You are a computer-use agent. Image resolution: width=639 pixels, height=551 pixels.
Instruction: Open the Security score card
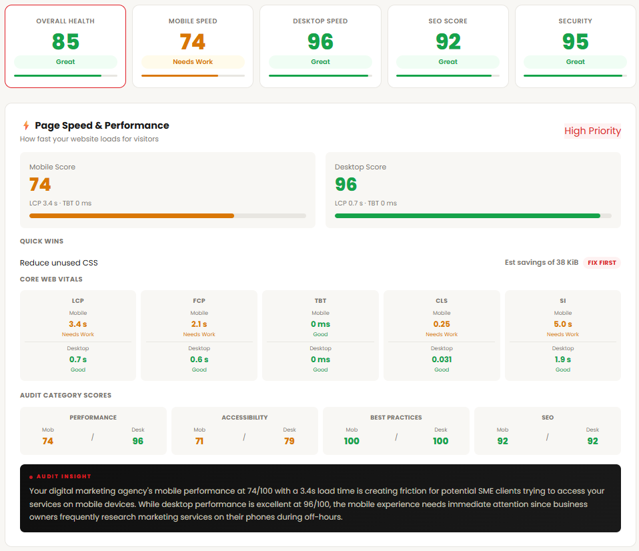[x=576, y=46]
